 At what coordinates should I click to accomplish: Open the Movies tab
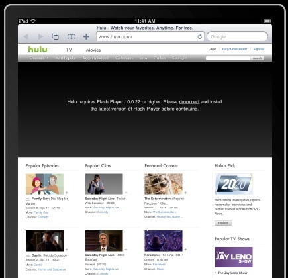tap(93, 50)
